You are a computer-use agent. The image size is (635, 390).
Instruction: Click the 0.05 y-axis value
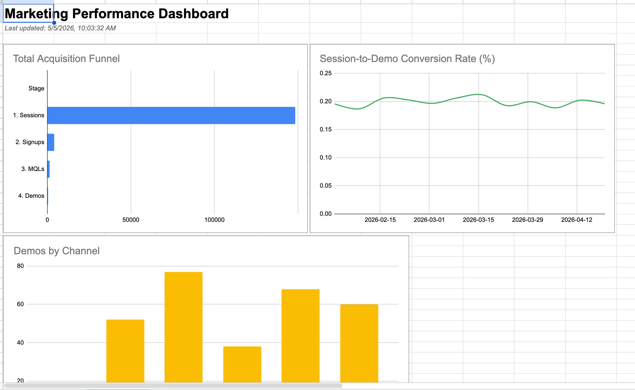coord(326,186)
